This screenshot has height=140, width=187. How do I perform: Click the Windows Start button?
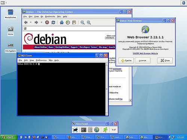9,137
